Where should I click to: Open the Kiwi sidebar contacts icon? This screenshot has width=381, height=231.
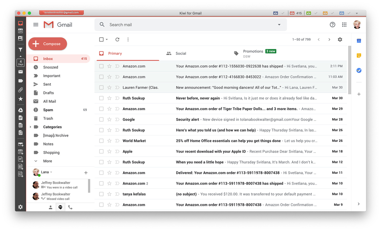[x=20, y=38]
